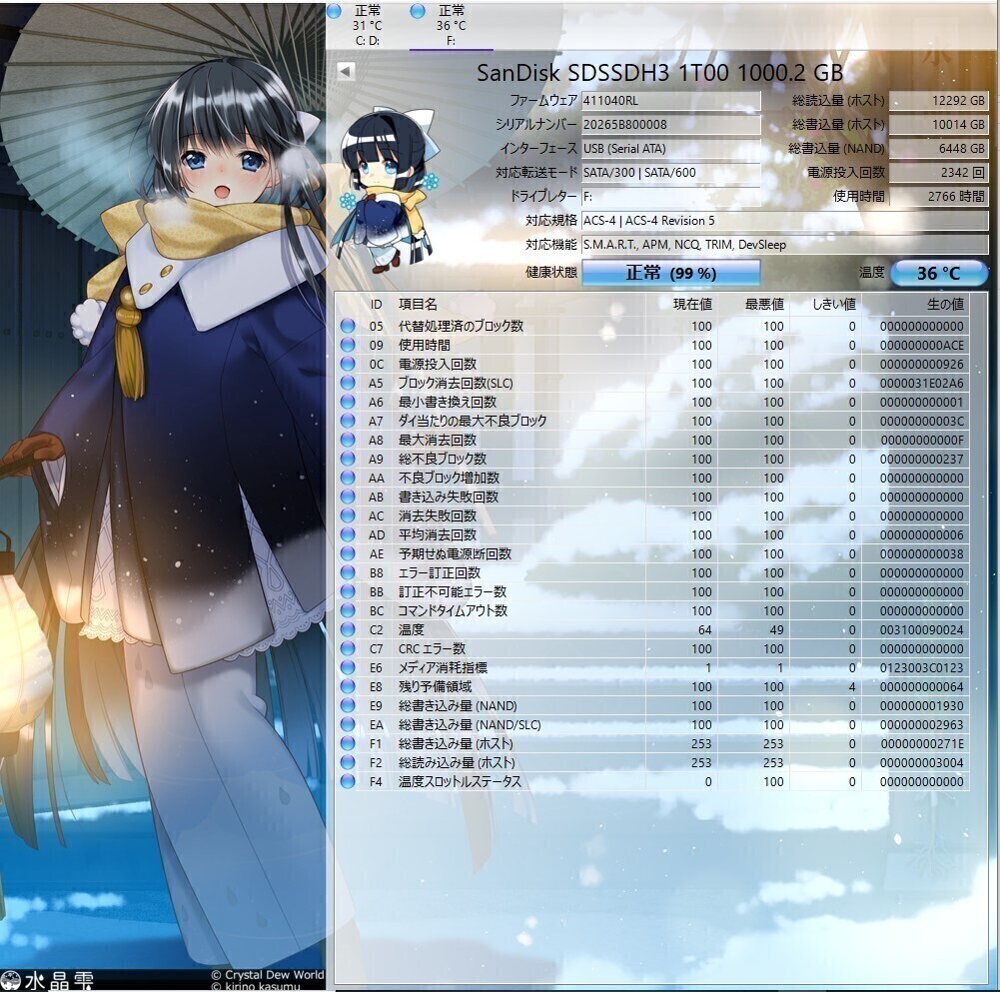Click status circle icon for attribute B8
1000x992 pixels.
(348, 572)
